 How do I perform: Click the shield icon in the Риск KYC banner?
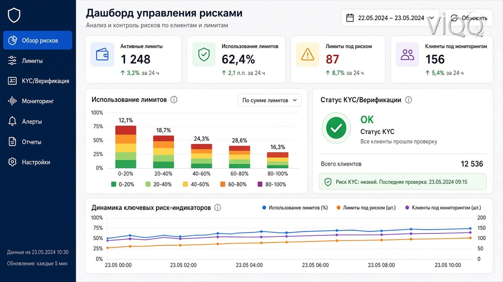pos(328,182)
